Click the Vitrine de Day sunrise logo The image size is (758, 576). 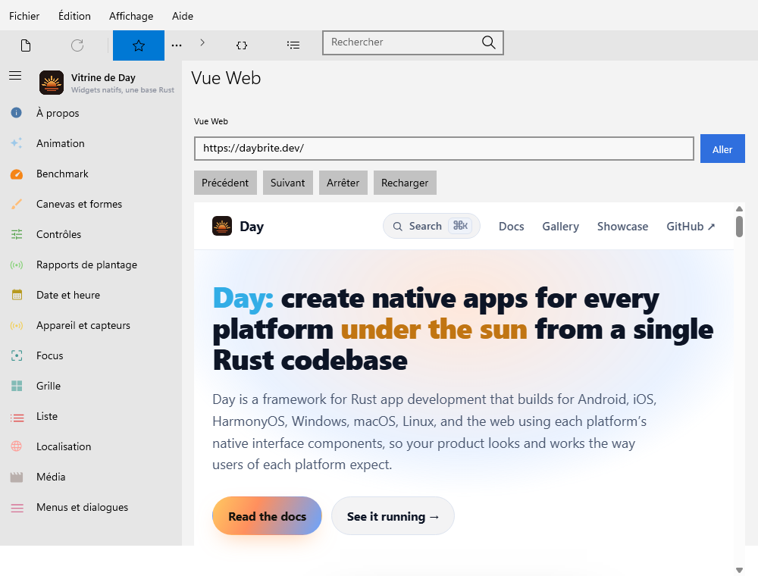52,83
